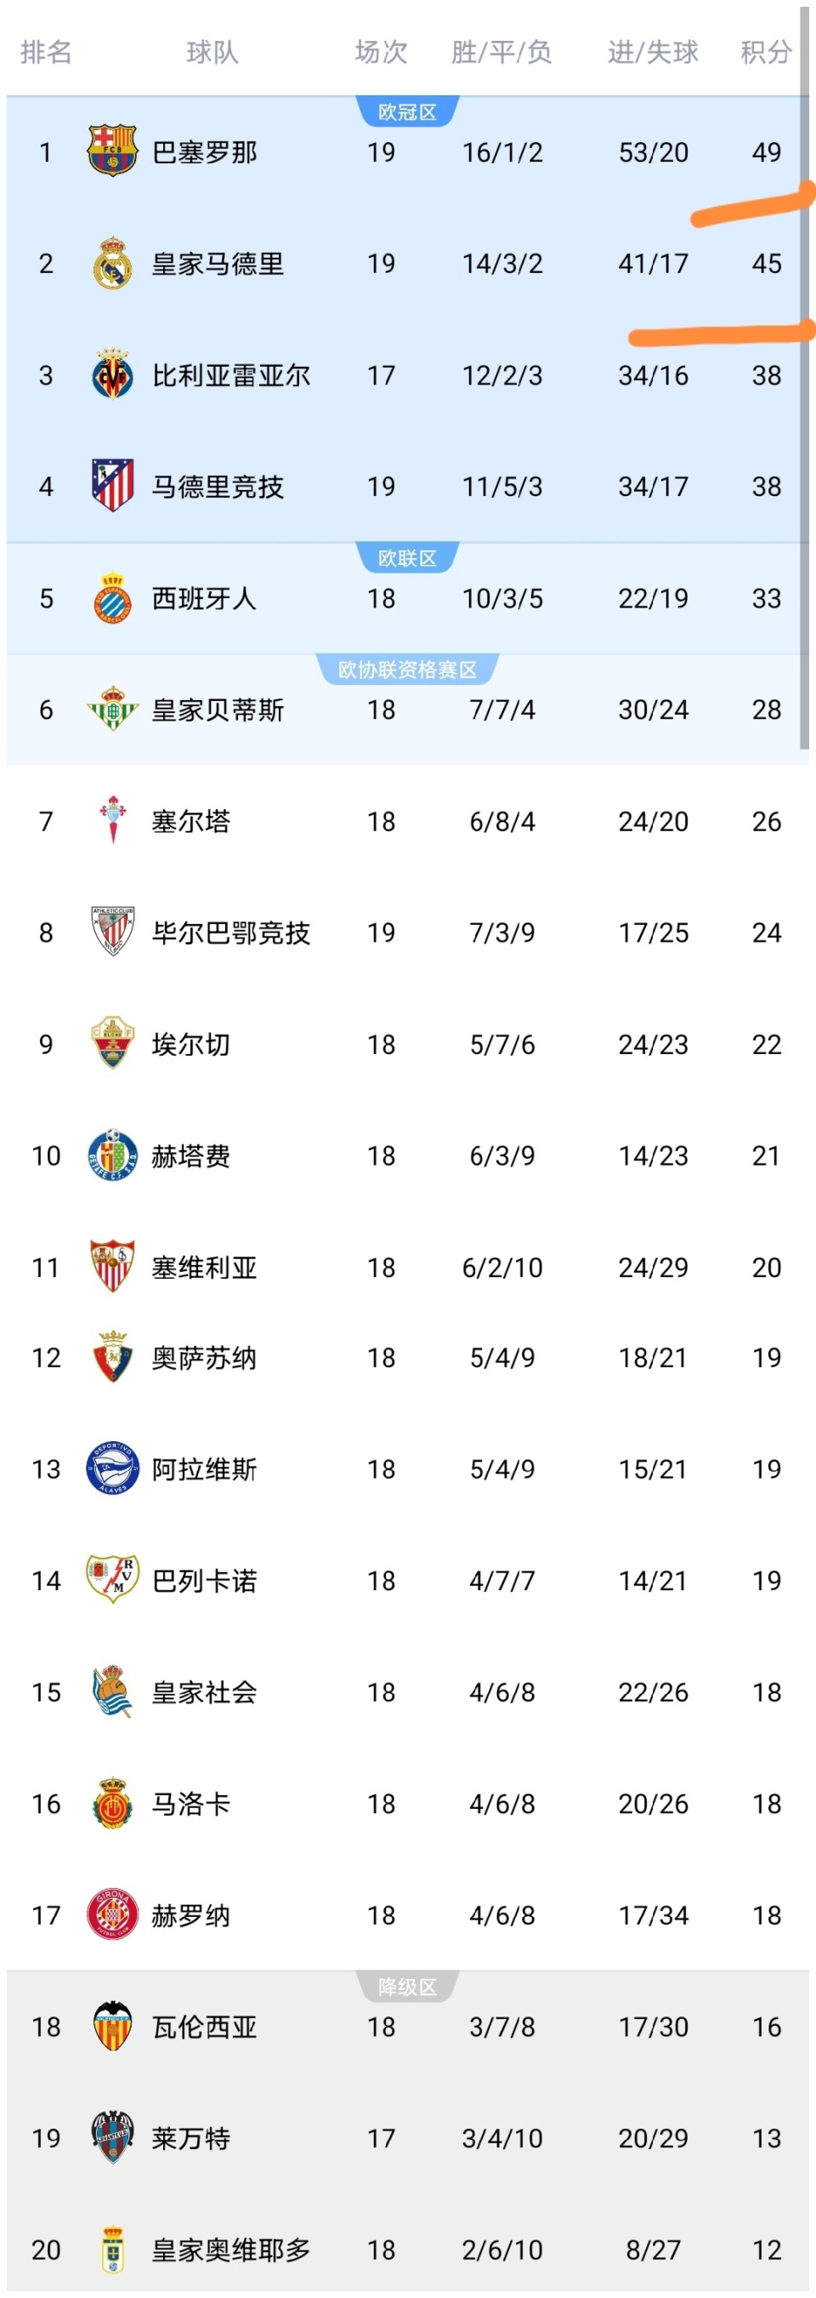Click the 进/失球 column header
This screenshot has height=2298, width=816.
point(653,52)
